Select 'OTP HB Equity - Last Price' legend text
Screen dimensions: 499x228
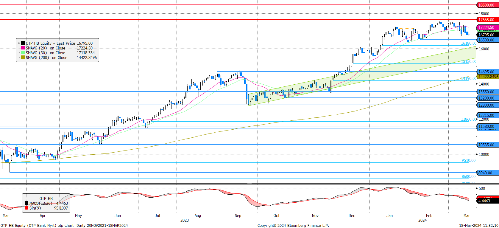(50, 43)
